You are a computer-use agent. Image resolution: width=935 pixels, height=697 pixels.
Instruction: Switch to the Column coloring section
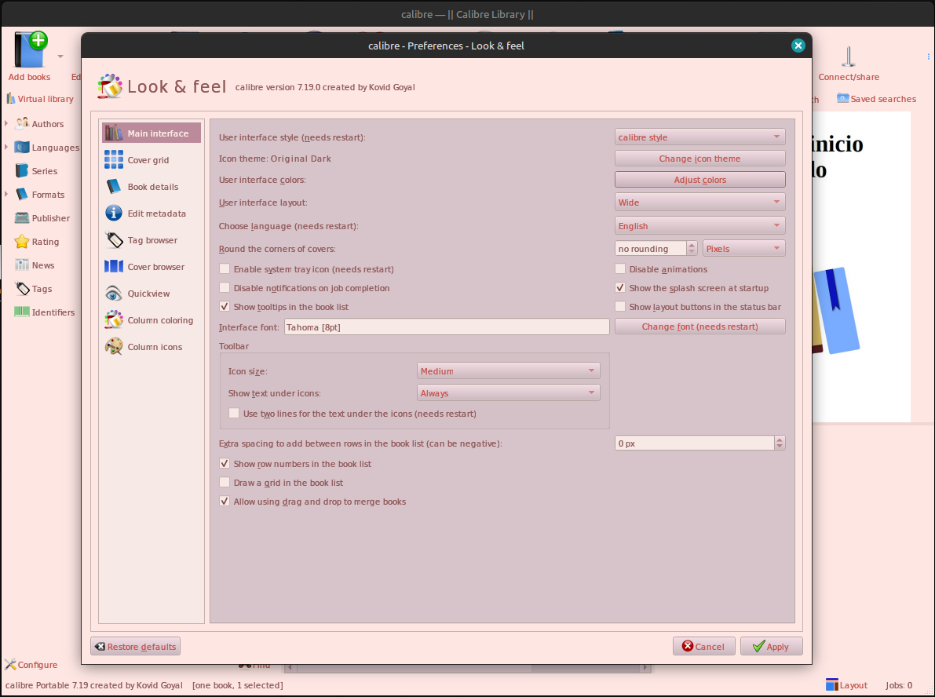[152, 320]
